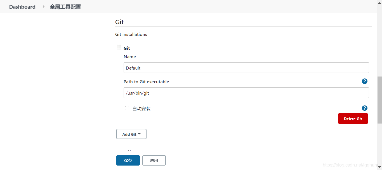Click the scrollbar down arrow

click(x=379, y=167)
